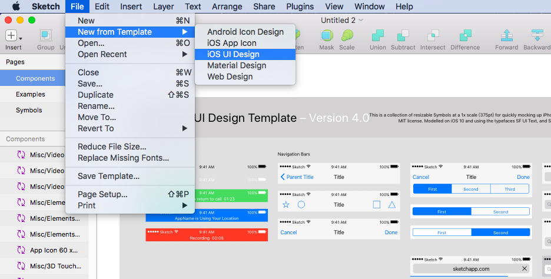
Task: Click the X icon in sketchapp.com address bar
Action: coord(525,268)
